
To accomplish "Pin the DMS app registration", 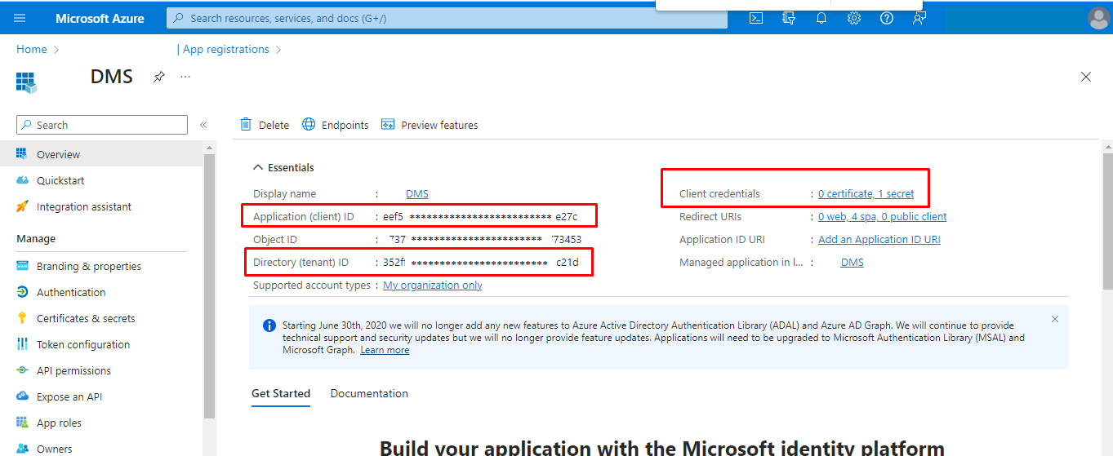I will click(159, 76).
